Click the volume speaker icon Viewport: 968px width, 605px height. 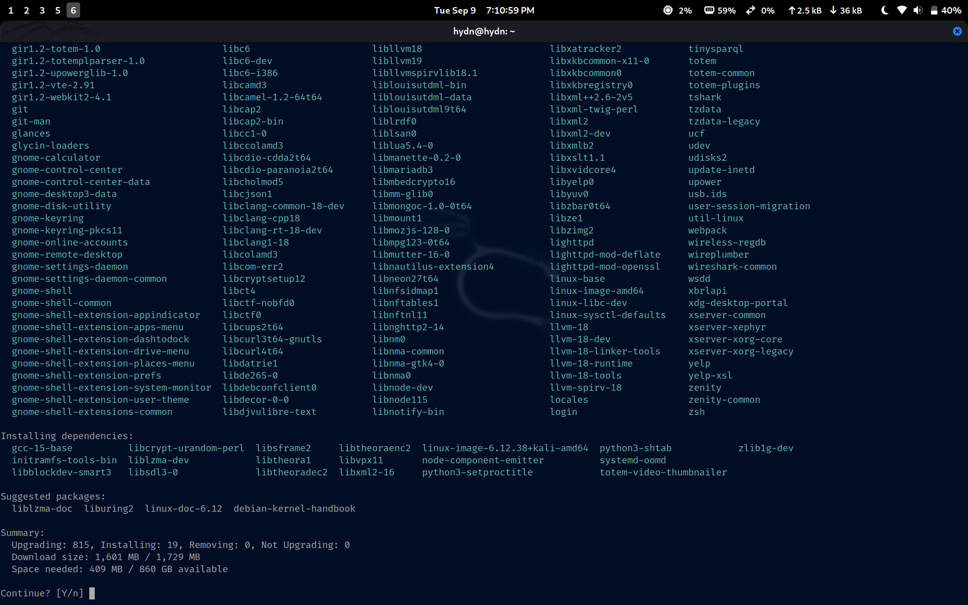point(918,10)
